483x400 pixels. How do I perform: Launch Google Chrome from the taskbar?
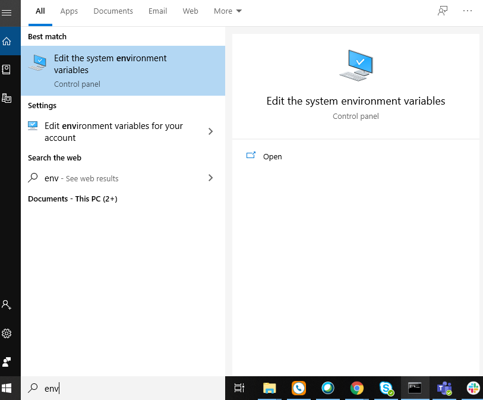[x=356, y=388]
